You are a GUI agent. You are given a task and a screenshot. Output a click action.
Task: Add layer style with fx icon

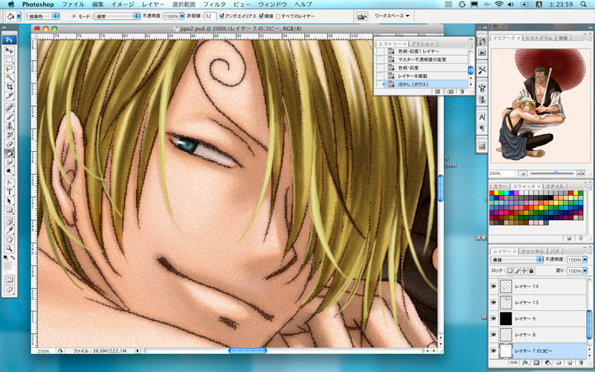[525, 363]
